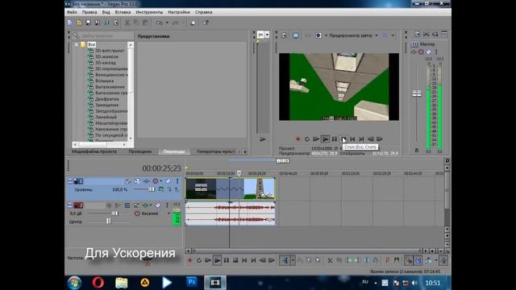Click Play from start under video preview

(316, 139)
